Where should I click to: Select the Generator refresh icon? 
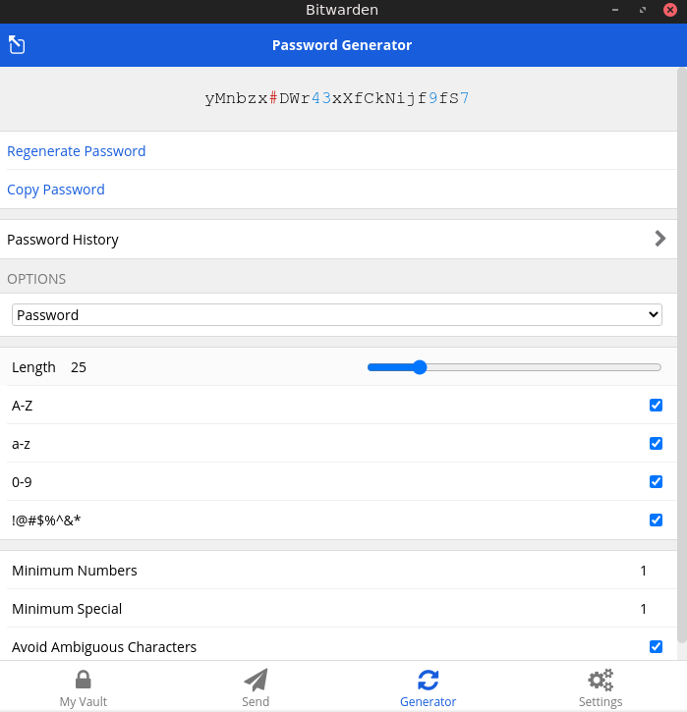coord(428,680)
